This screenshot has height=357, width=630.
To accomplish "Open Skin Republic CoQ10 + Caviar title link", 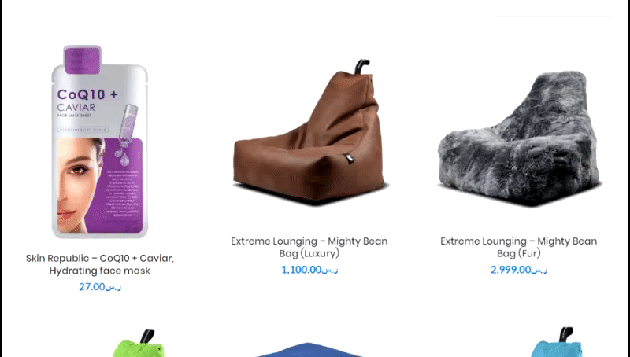I will pos(100,264).
